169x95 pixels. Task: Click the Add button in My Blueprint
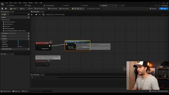point(4,14)
